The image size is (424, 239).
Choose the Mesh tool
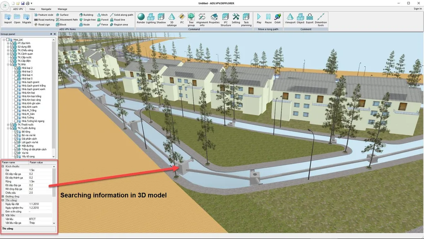click(x=102, y=15)
